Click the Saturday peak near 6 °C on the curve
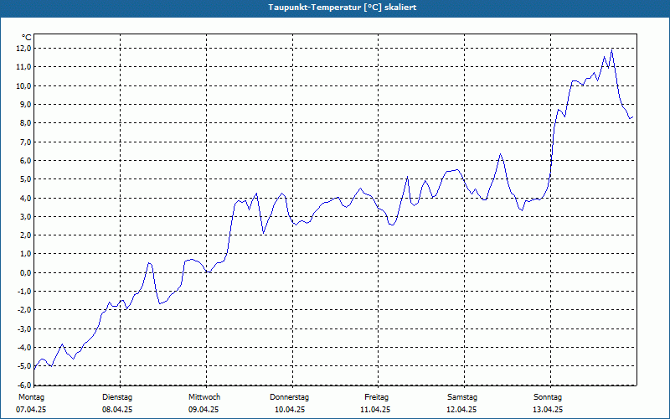This screenshot has height=419, width=670. (500, 154)
